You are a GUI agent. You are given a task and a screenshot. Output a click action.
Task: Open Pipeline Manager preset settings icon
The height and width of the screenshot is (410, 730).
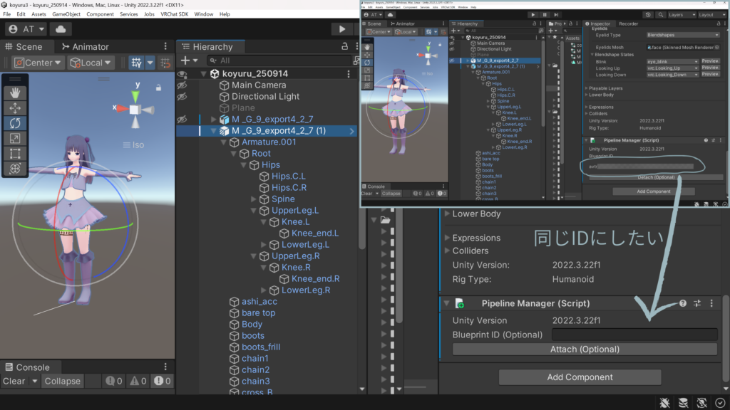pyautogui.click(x=697, y=303)
